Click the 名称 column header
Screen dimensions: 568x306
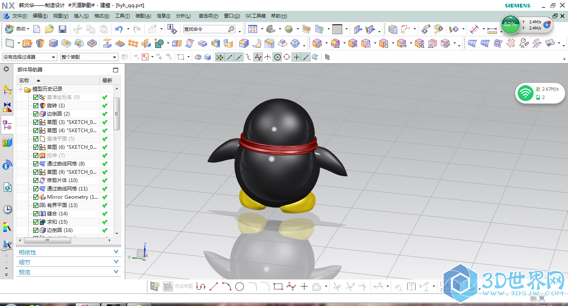pos(58,80)
